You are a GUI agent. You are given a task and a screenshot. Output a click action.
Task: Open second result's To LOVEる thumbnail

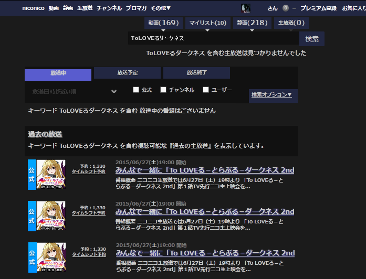(51, 216)
